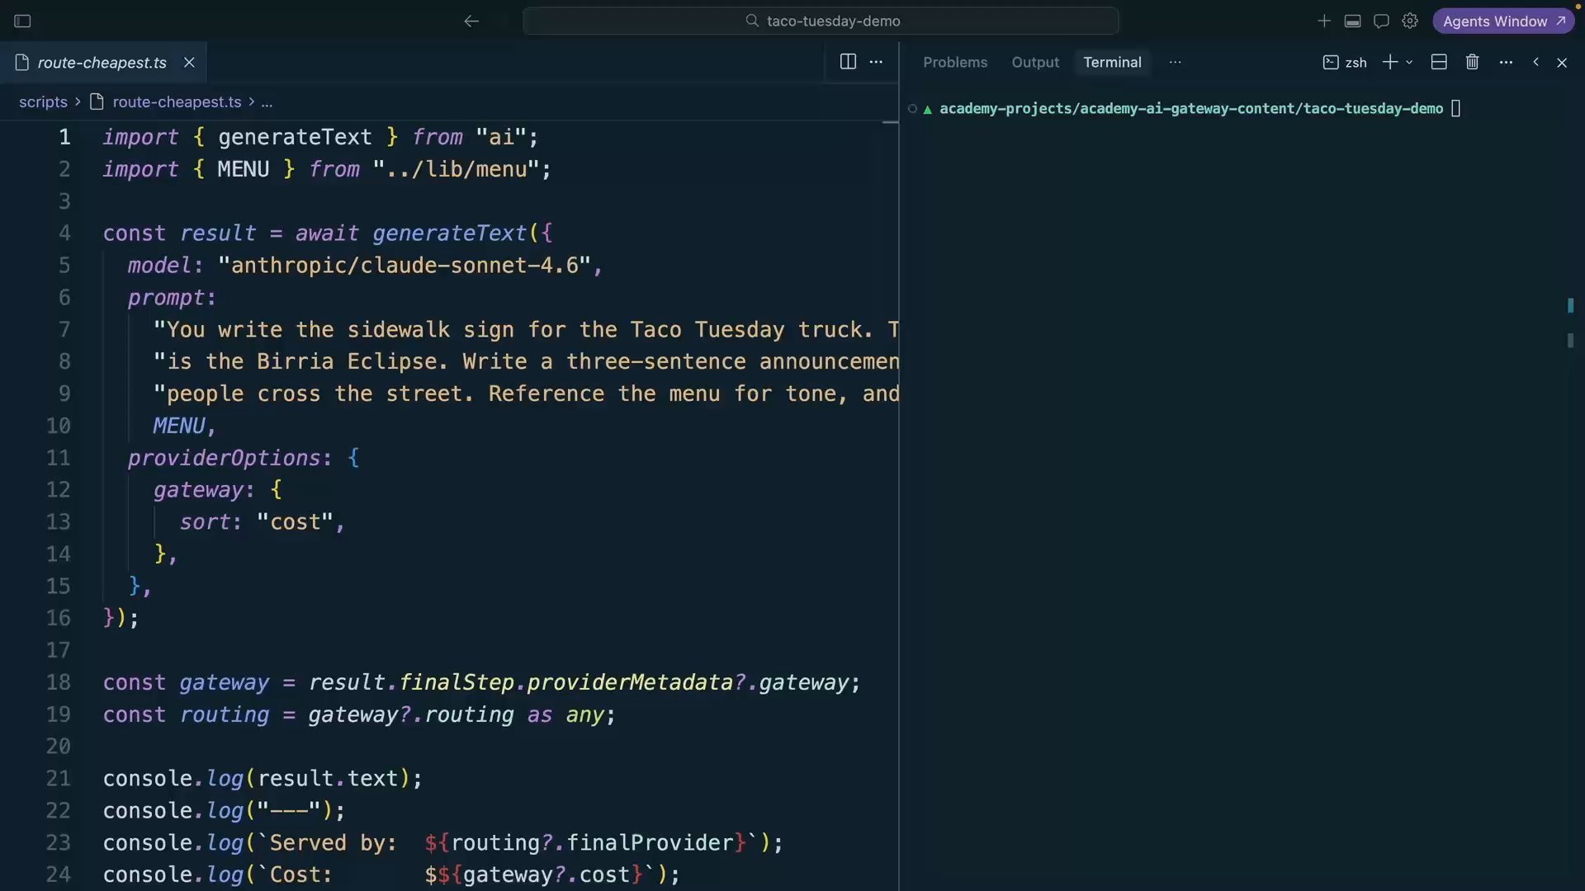This screenshot has height=891, width=1585.
Task: Close the route-cheapest.ts tab
Action: tap(189, 63)
